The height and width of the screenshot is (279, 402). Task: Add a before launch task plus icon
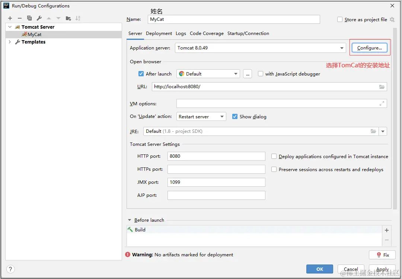point(387,230)
